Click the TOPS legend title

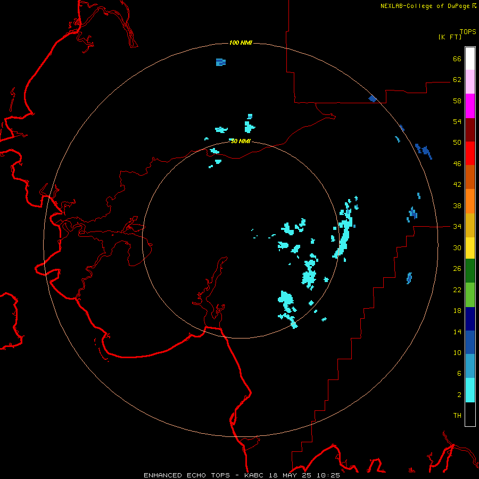[x=468, y=32]
